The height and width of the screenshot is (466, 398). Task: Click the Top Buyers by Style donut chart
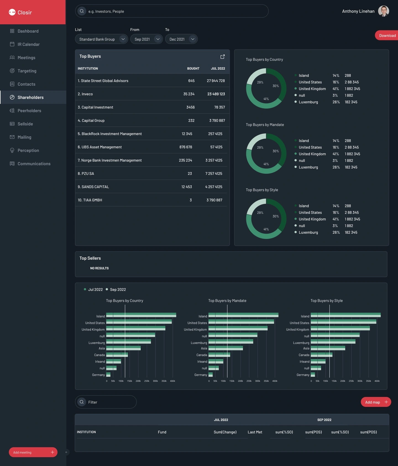click(266, 219)
